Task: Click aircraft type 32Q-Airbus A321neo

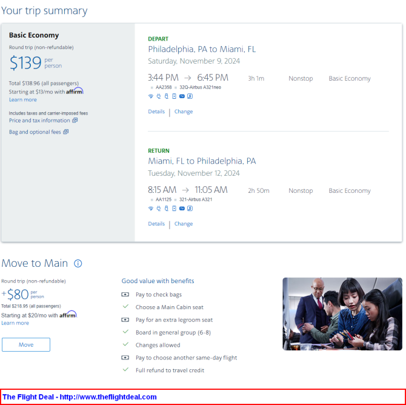Action: [x=201, y=87]
